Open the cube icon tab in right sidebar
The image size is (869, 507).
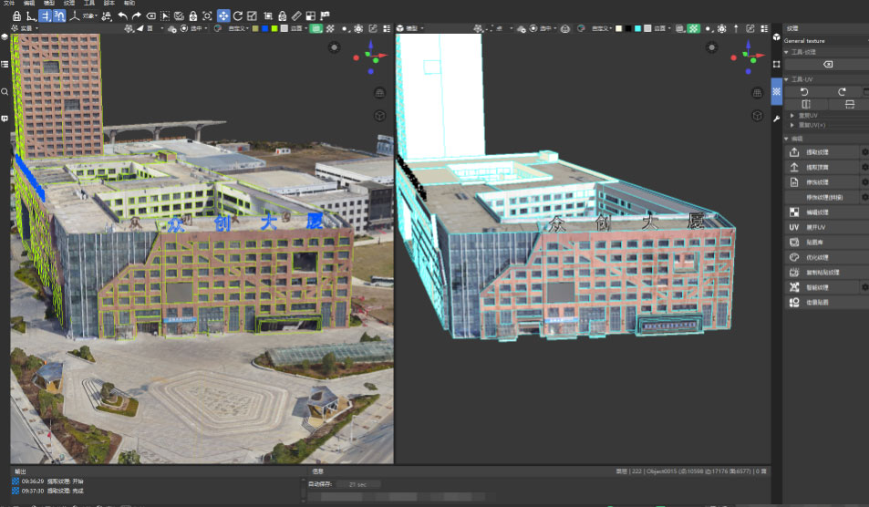(776, 37)
